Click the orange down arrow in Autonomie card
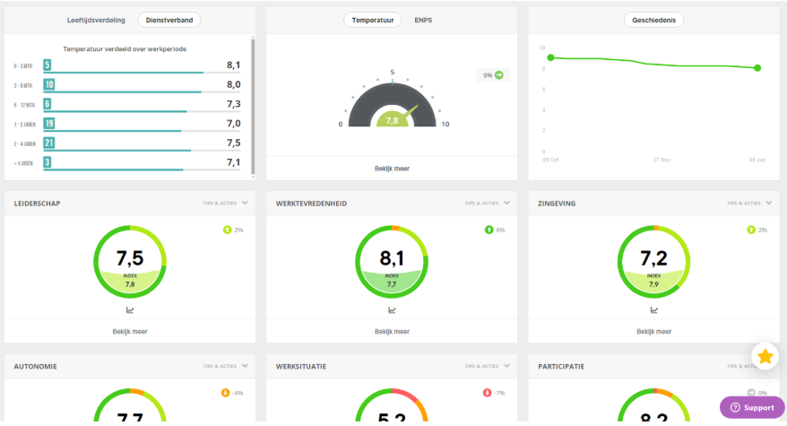The width and height of the screenshot is (787, 426). (x=225, y=393)
